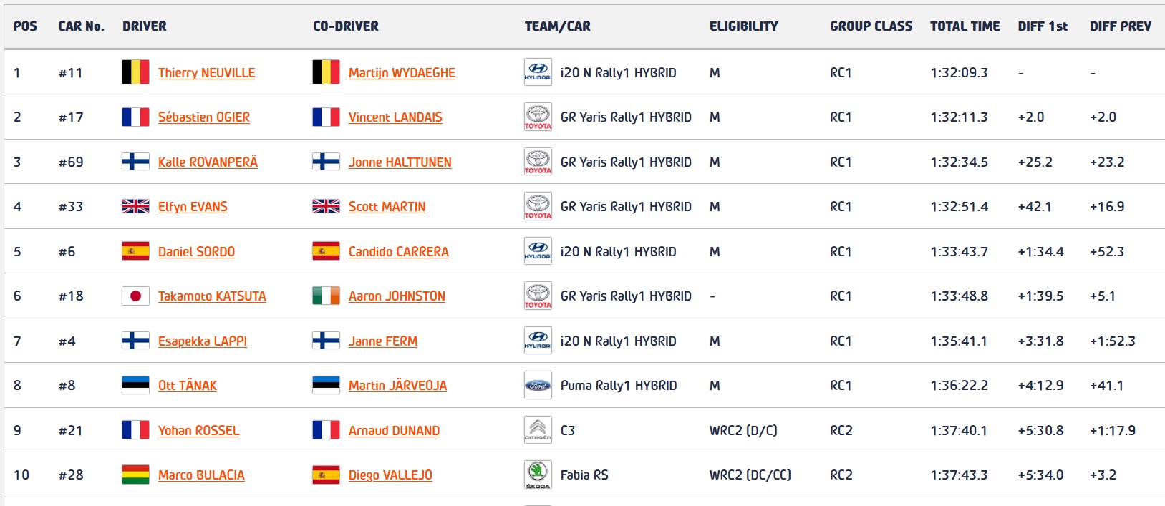Click the Hyundai logo in Thierry Neuville's row
Screen dimensions: 1165x506
click(538, 72)
